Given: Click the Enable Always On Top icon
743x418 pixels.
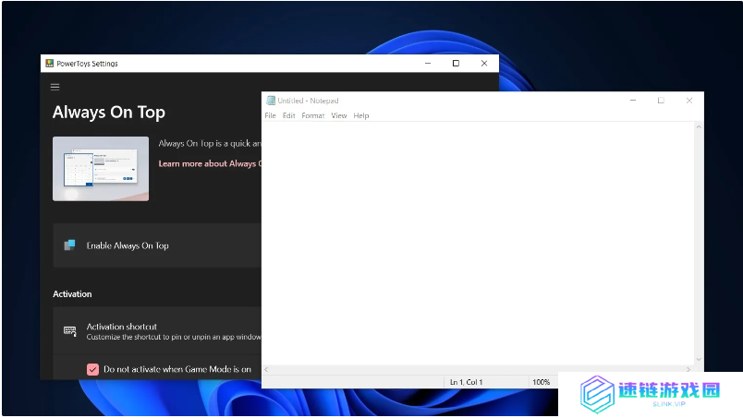Looking at the screenshot, I should [69, 245].
